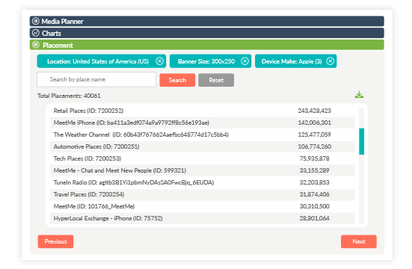412x269 pixels.
Task: Select The Weather Channel row
Action: tap(203, 134)
